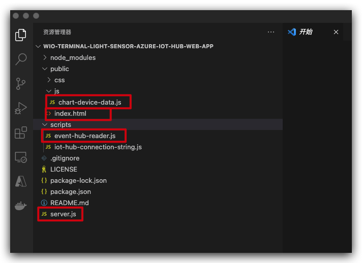Click the info icon beside README.md
The height and width of the screenshot is (263, 362).
44,203
